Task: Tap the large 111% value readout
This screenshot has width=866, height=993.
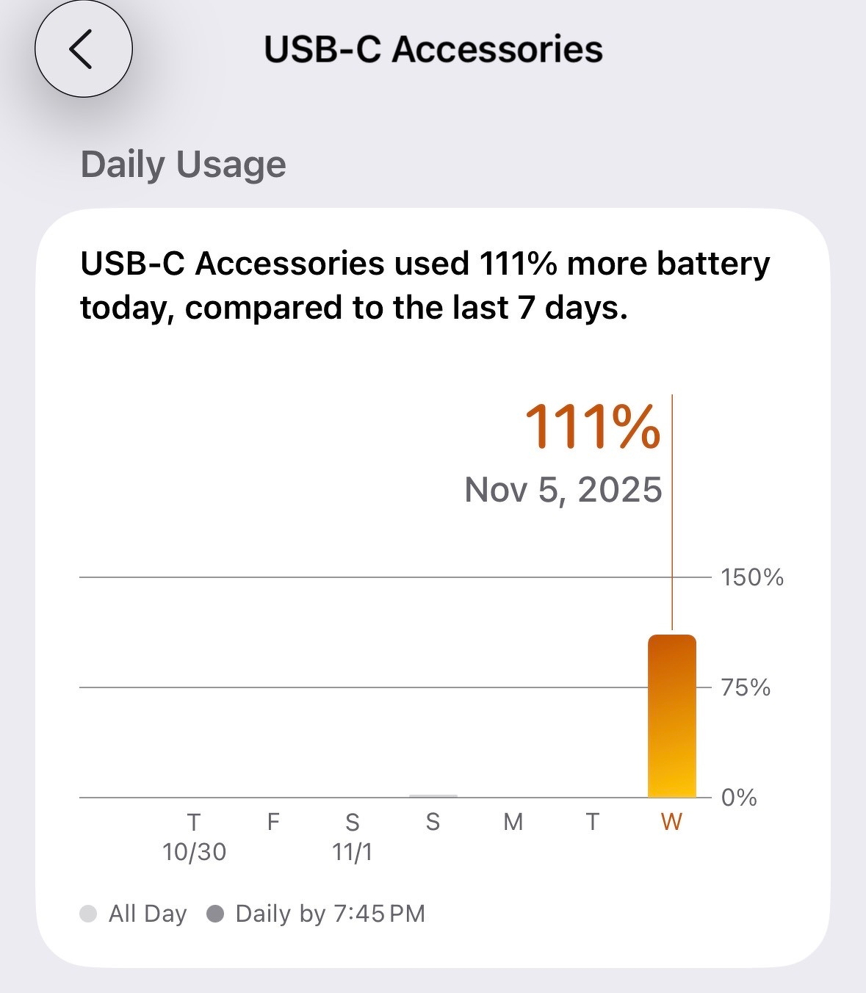Action: click(593, 427)
